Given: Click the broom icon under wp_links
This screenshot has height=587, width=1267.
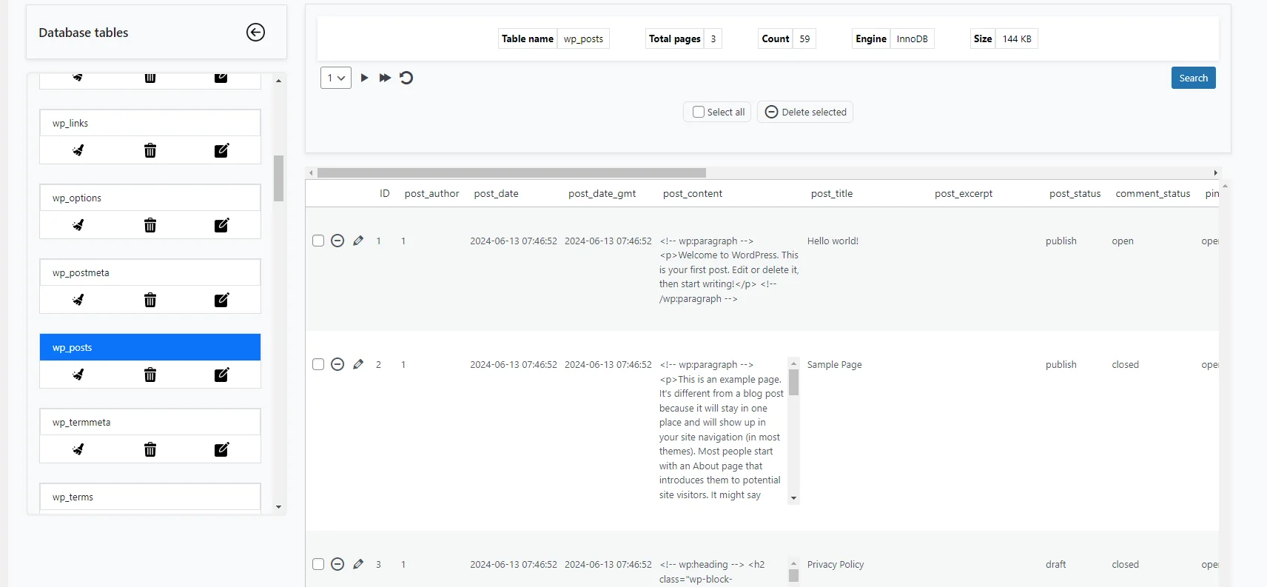Looking at the screenshot, I should point(78,150).
